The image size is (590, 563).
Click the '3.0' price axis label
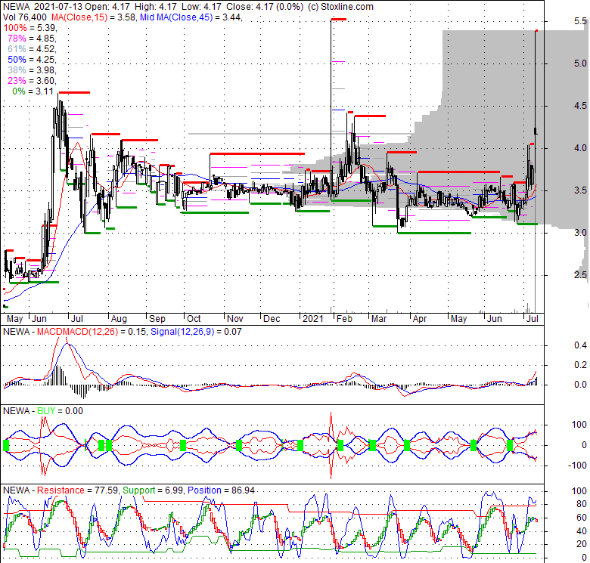coord(580,233)
